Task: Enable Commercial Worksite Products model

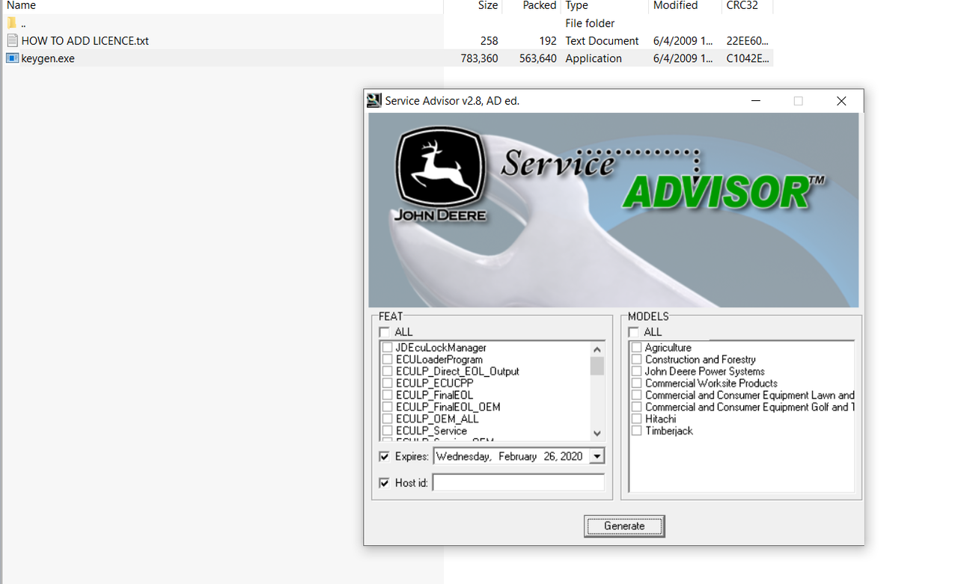Action: pos(637,384)
